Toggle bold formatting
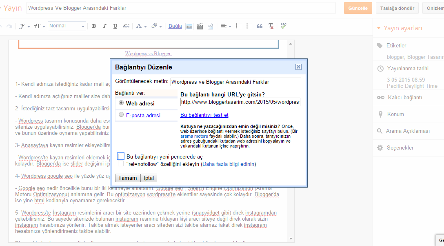 click(94, 26)
